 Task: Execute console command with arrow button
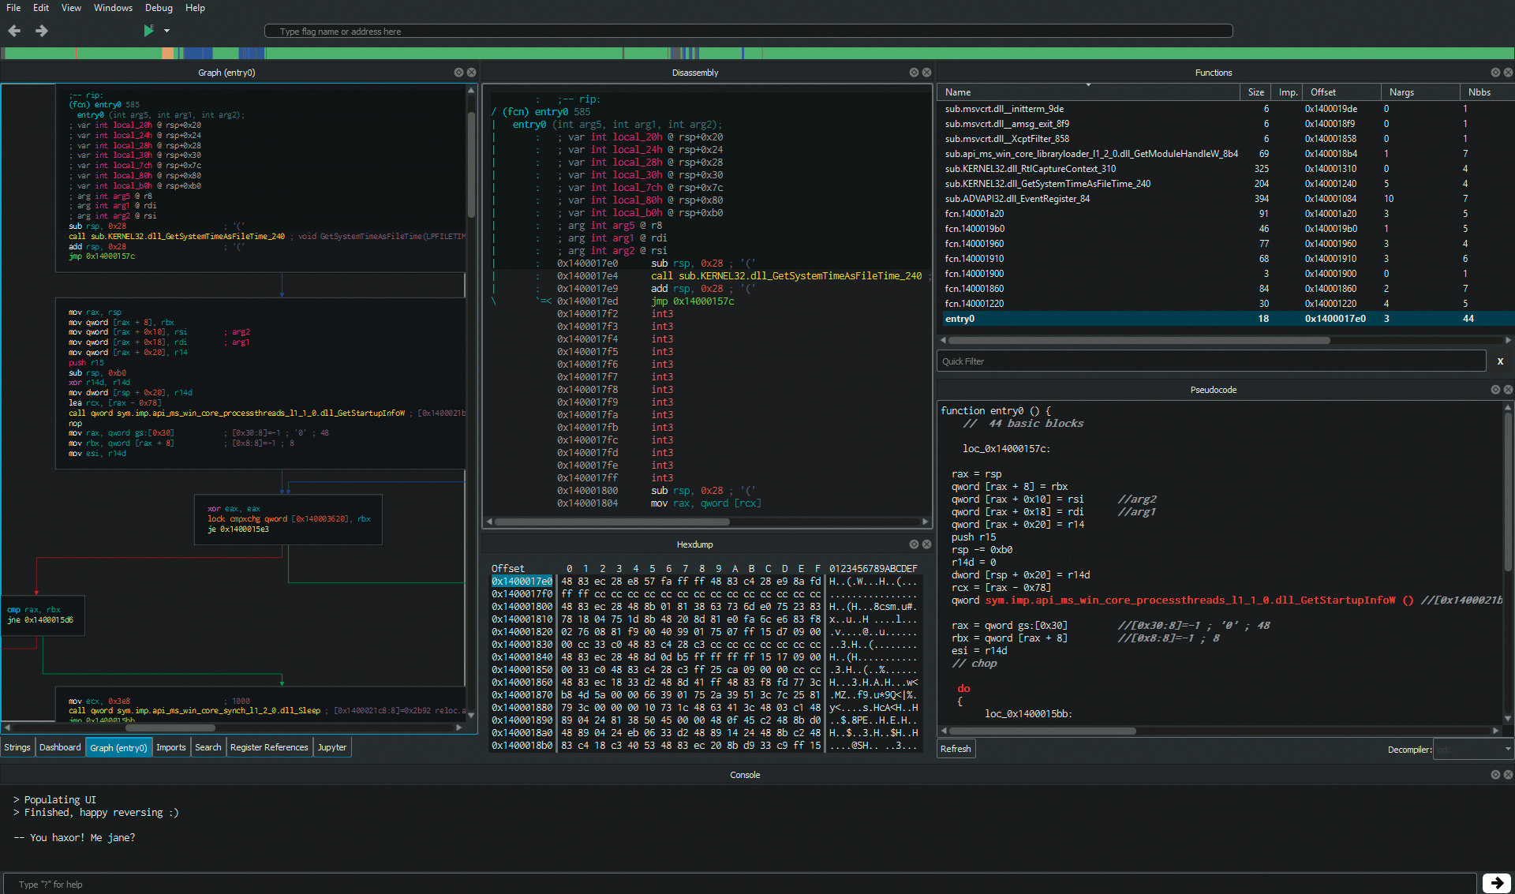click(1496, 883)
